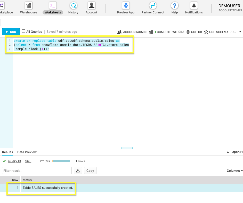The width and height of the screenshot is (243, 203).
Task: Download results with the download icon
Action: pos(78,170)
